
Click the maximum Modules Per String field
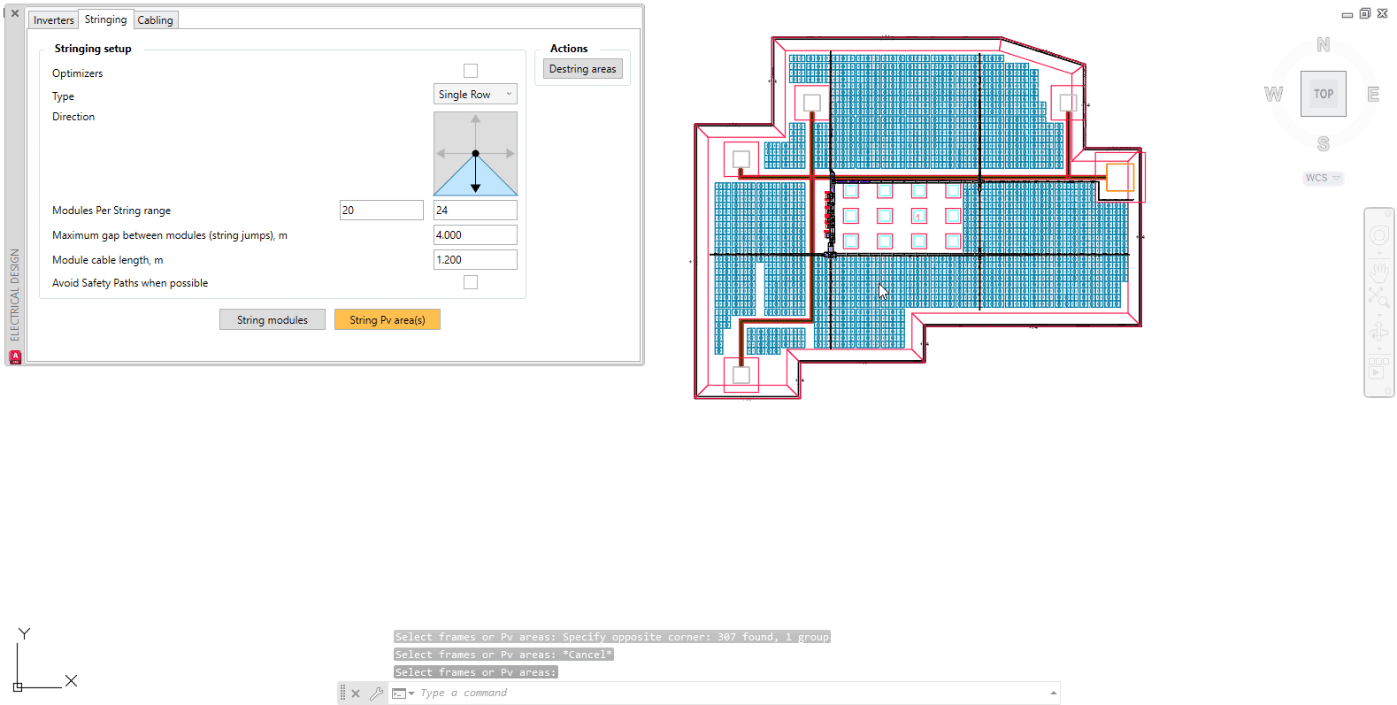[475, 210]
